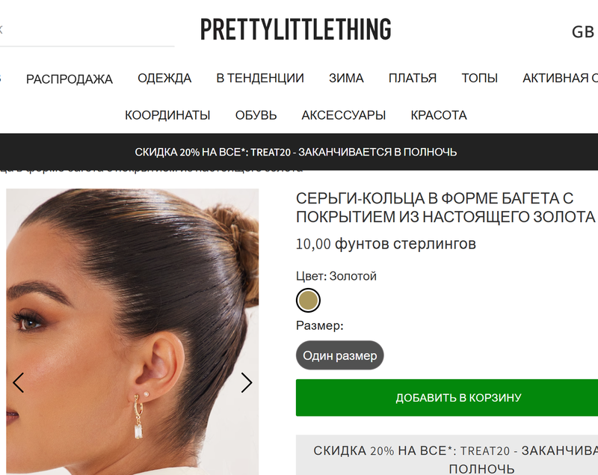The height and width of the screenshot is (475, 598).
Task: Open the Зима category
Action: point(346,79)
